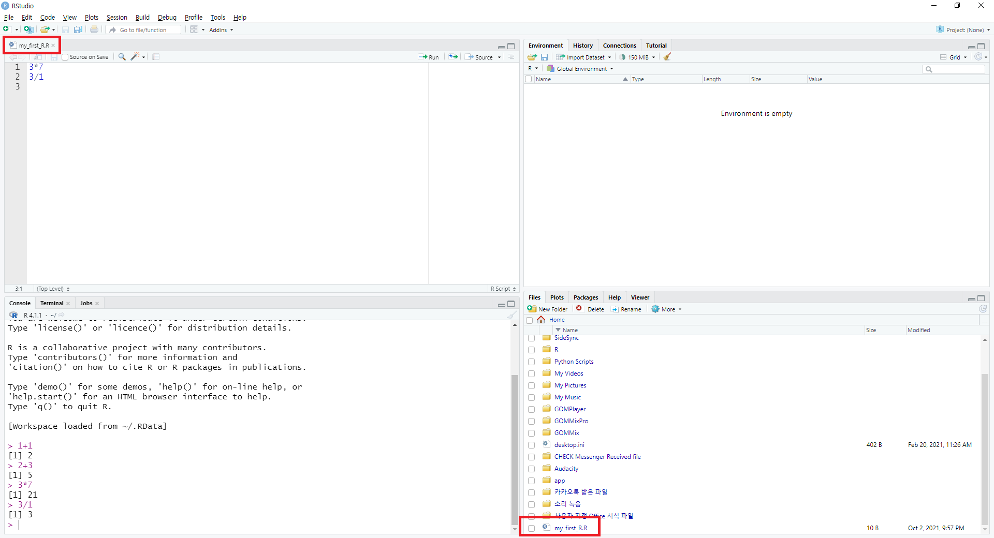Screen dimensions: 994x538
Task: Click the Home icon in Files breadcrumb
Action: [541, 320]
